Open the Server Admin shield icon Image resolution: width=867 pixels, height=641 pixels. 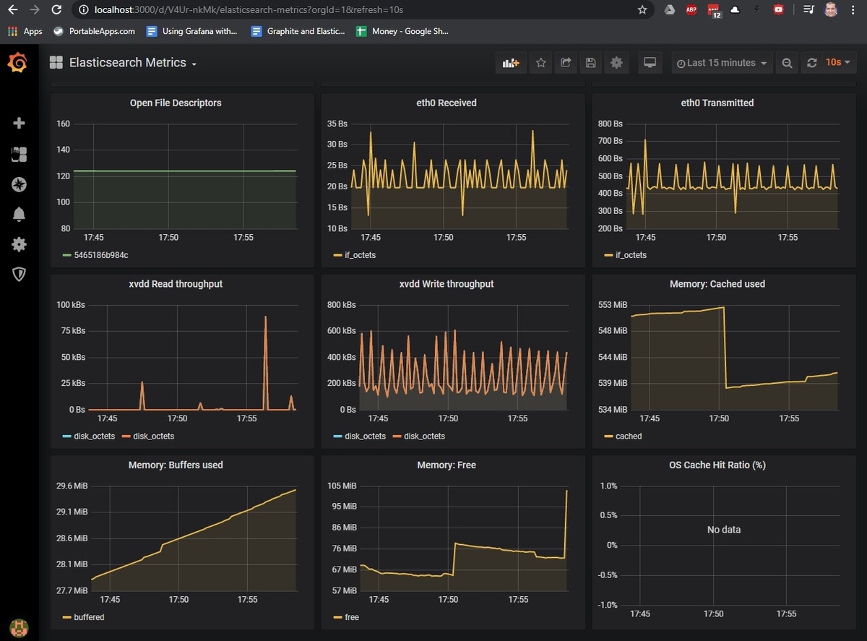pyautogui.click(x=20, y=274)
